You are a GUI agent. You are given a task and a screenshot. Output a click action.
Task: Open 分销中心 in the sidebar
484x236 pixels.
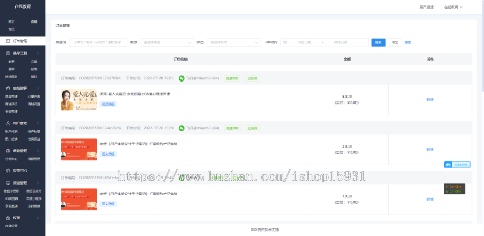coord(11,159)
